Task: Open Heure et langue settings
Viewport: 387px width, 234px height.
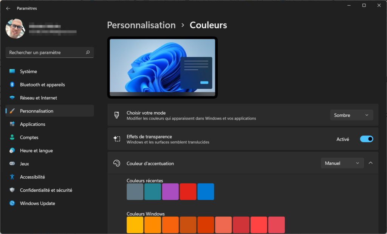Action: [x=50, y=151]
